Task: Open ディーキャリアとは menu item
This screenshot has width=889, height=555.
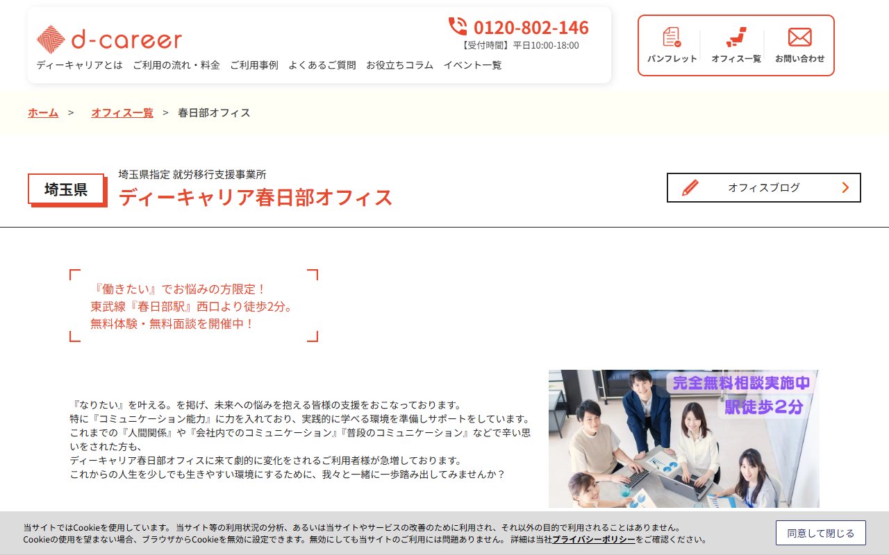Action: pos(79,65)
